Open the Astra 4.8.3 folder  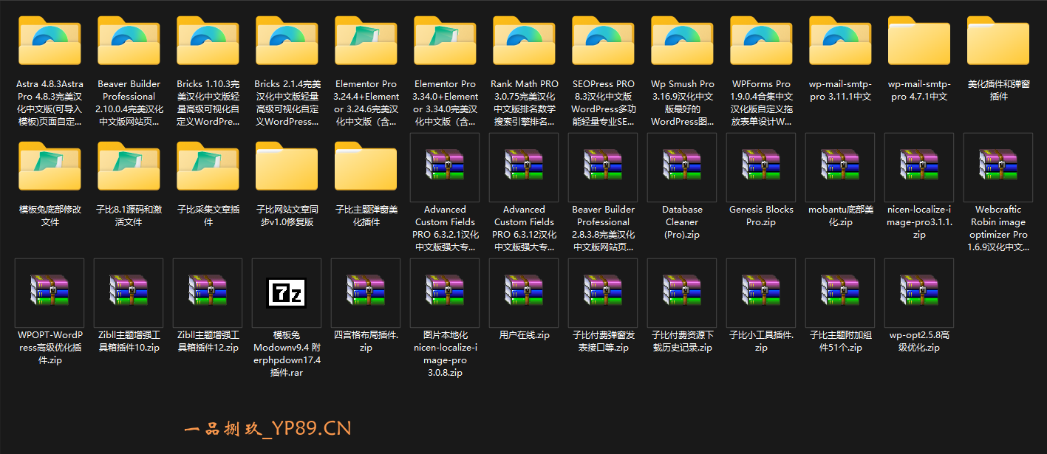tap(50, 43)
